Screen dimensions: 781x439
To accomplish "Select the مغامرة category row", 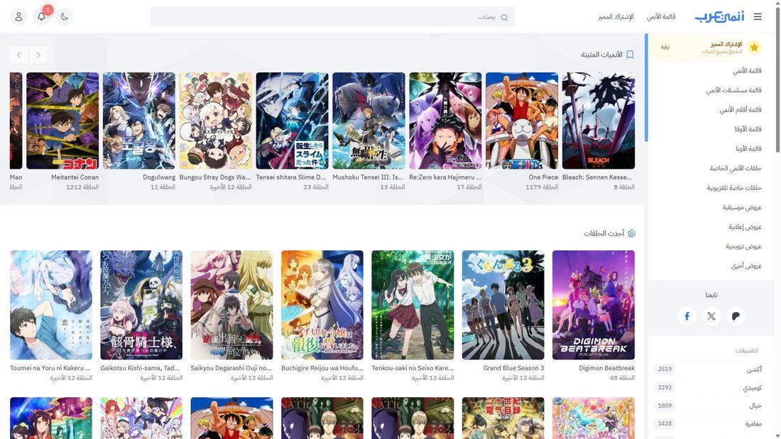I will click(x=709, y=423).
